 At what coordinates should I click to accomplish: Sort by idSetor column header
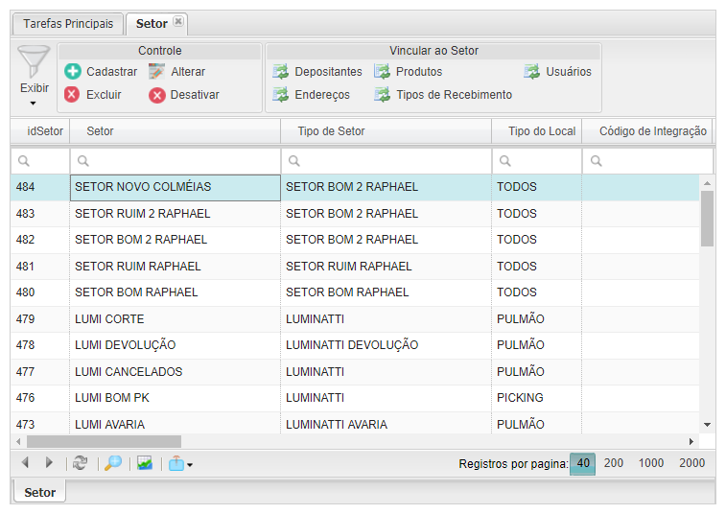(x=40, y=131)
